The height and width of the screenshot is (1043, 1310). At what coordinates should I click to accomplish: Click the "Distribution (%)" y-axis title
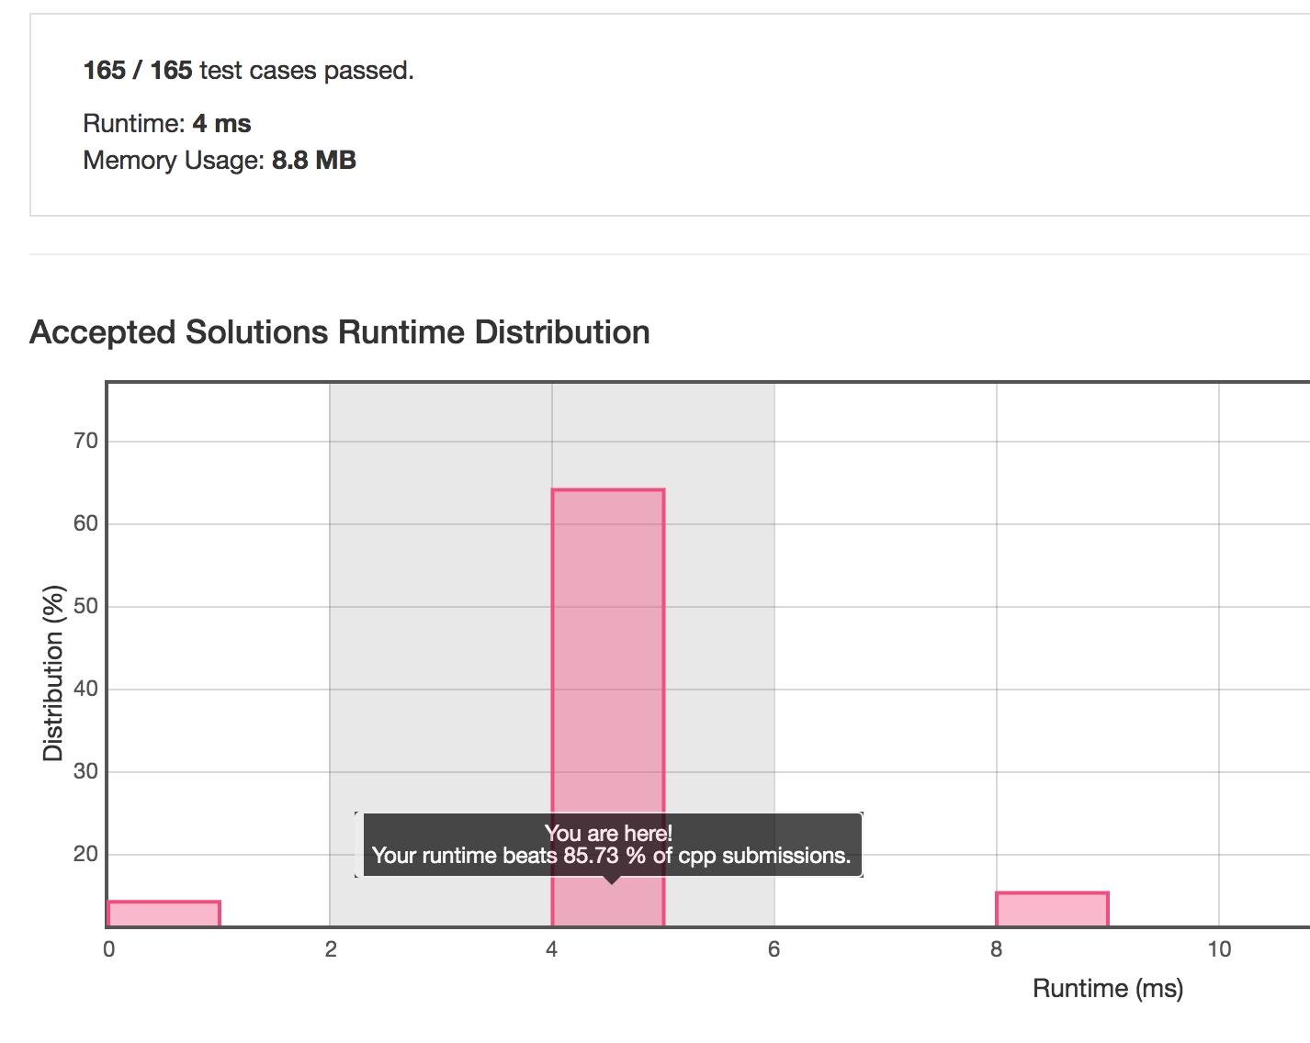pos(53,673)
